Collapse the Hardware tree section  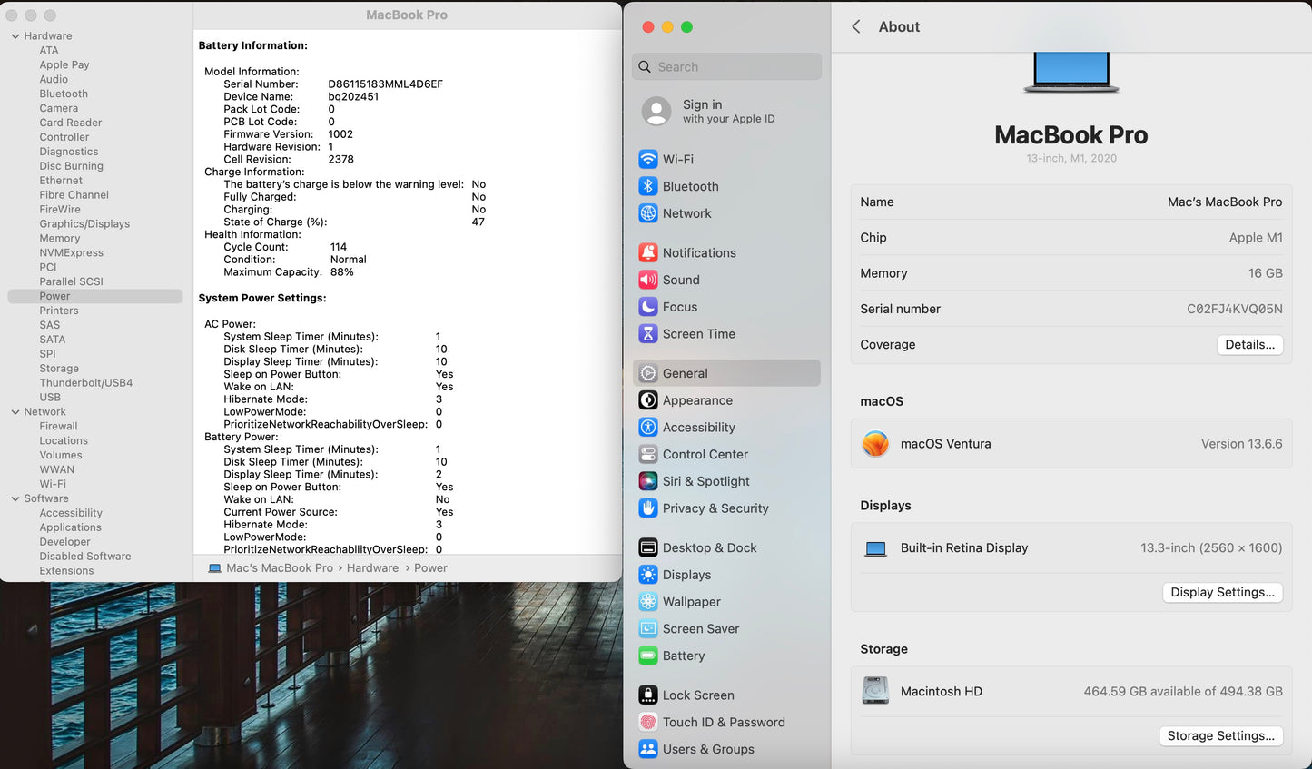15,36
